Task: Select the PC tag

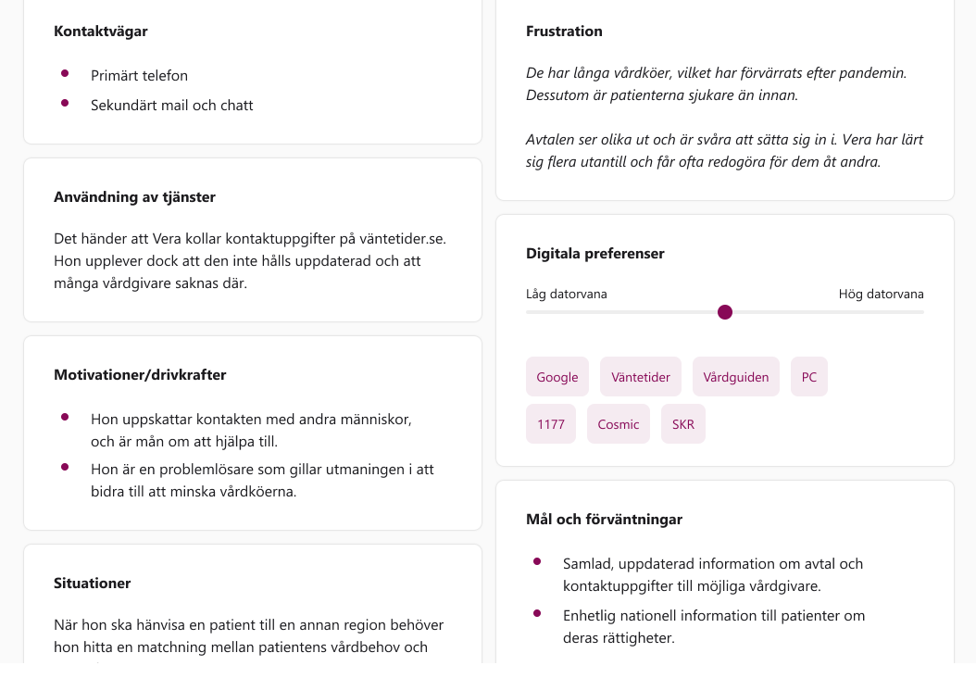Action: (x=809, y=377)
